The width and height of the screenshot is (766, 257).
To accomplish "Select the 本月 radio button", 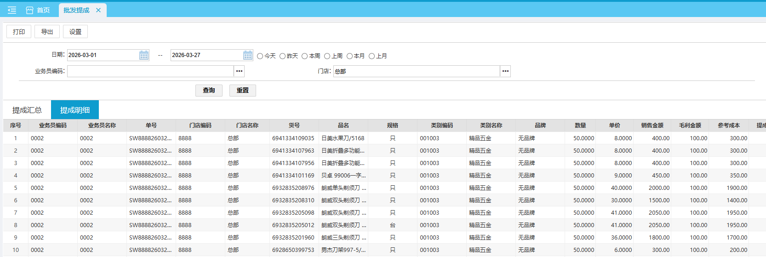I will tap(349, 56).
